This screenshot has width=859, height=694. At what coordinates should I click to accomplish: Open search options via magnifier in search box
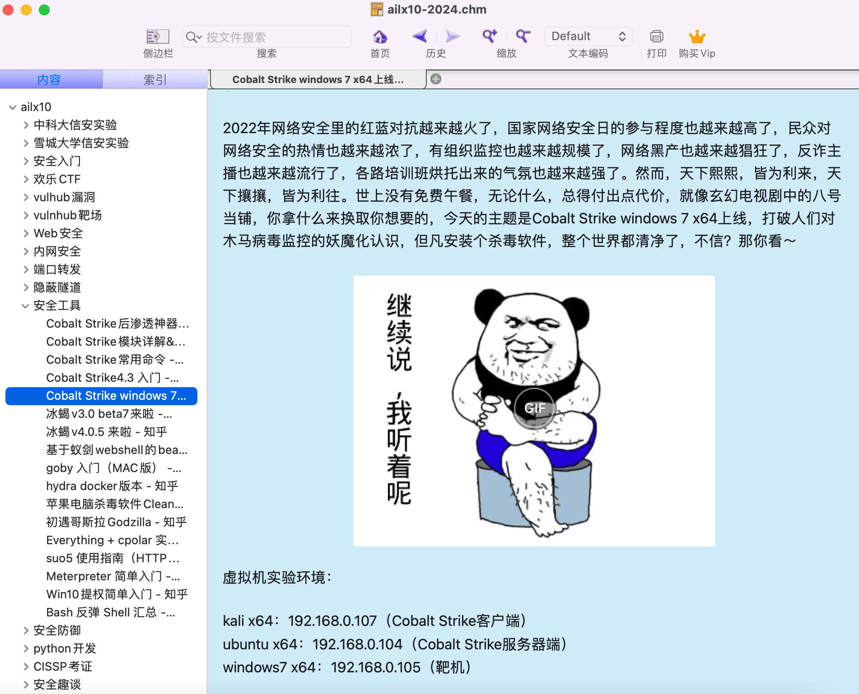point(193,37)
